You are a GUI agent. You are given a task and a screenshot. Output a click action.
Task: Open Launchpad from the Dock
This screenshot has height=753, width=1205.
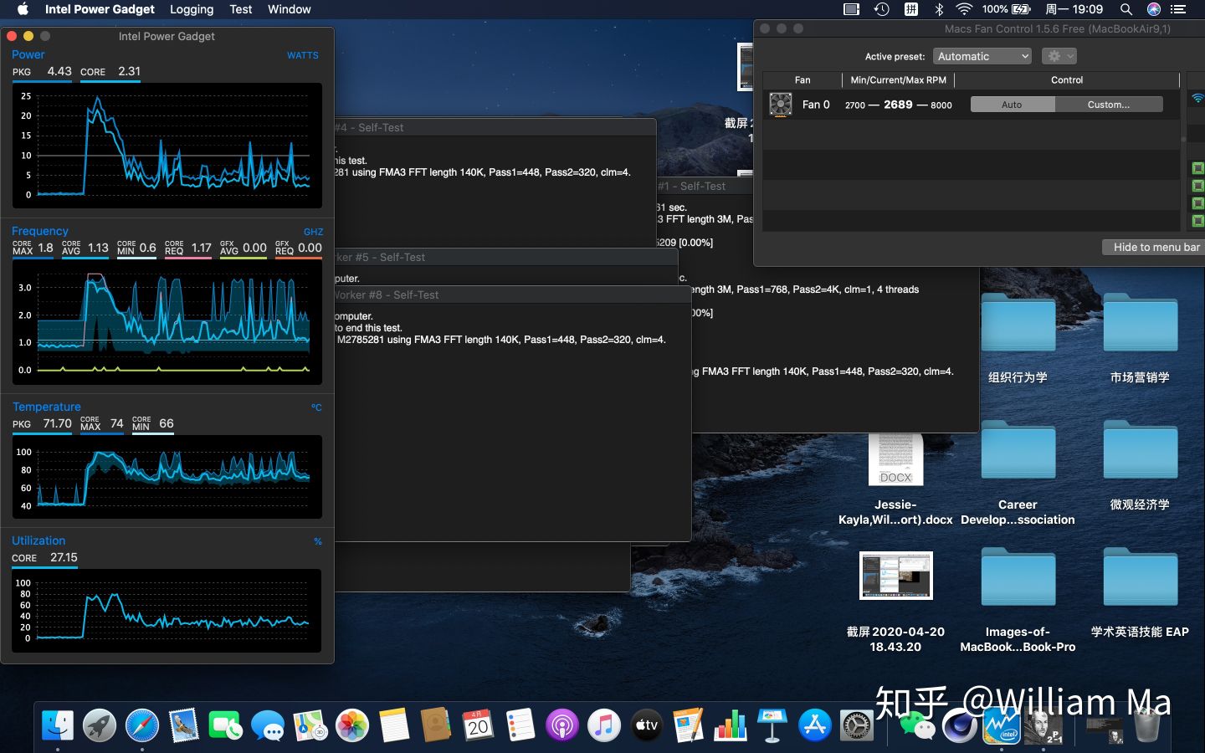coord(99,726)
